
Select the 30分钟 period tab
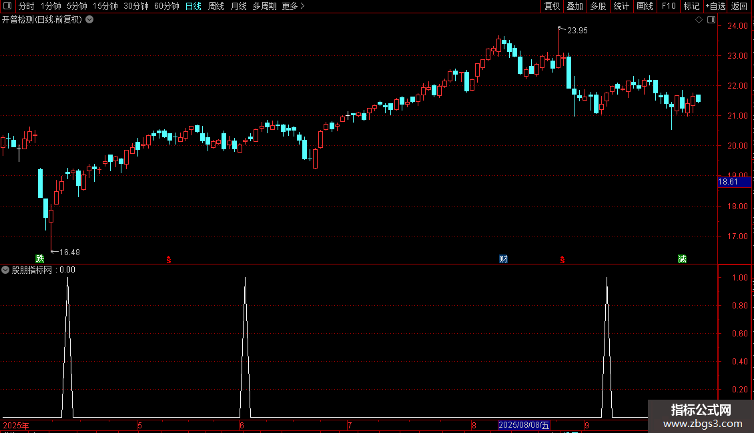[x=136, y=6]
